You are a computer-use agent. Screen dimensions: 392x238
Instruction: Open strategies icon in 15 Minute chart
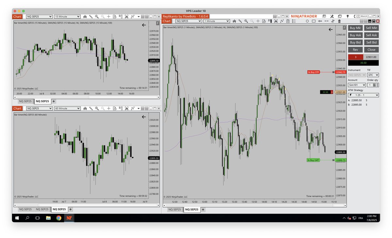(132, 16)
